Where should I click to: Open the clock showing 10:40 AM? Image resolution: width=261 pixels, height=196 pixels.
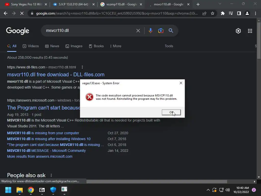[x=241, y=190]
